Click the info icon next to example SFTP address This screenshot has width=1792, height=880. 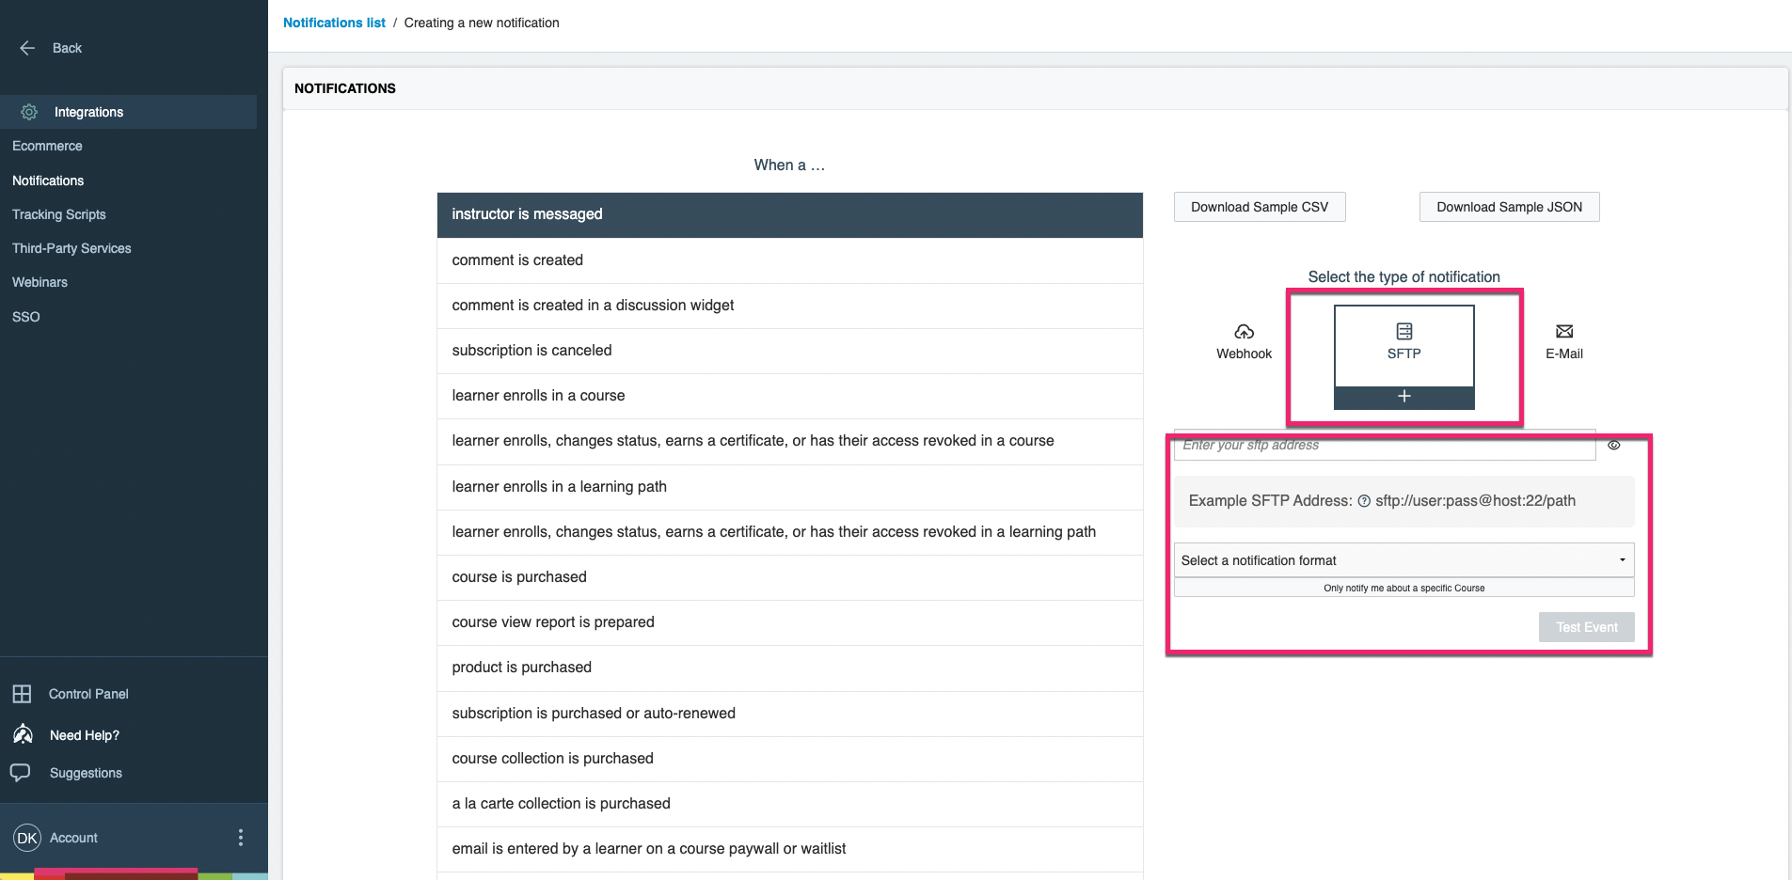click(x=1363, y=501)
